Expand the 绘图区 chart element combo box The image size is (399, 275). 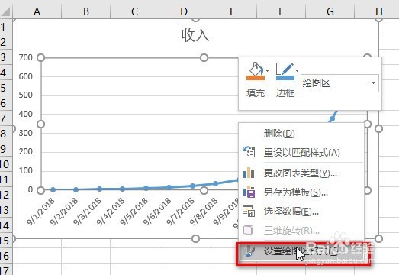pyautogui.click(x=373, y=82)
